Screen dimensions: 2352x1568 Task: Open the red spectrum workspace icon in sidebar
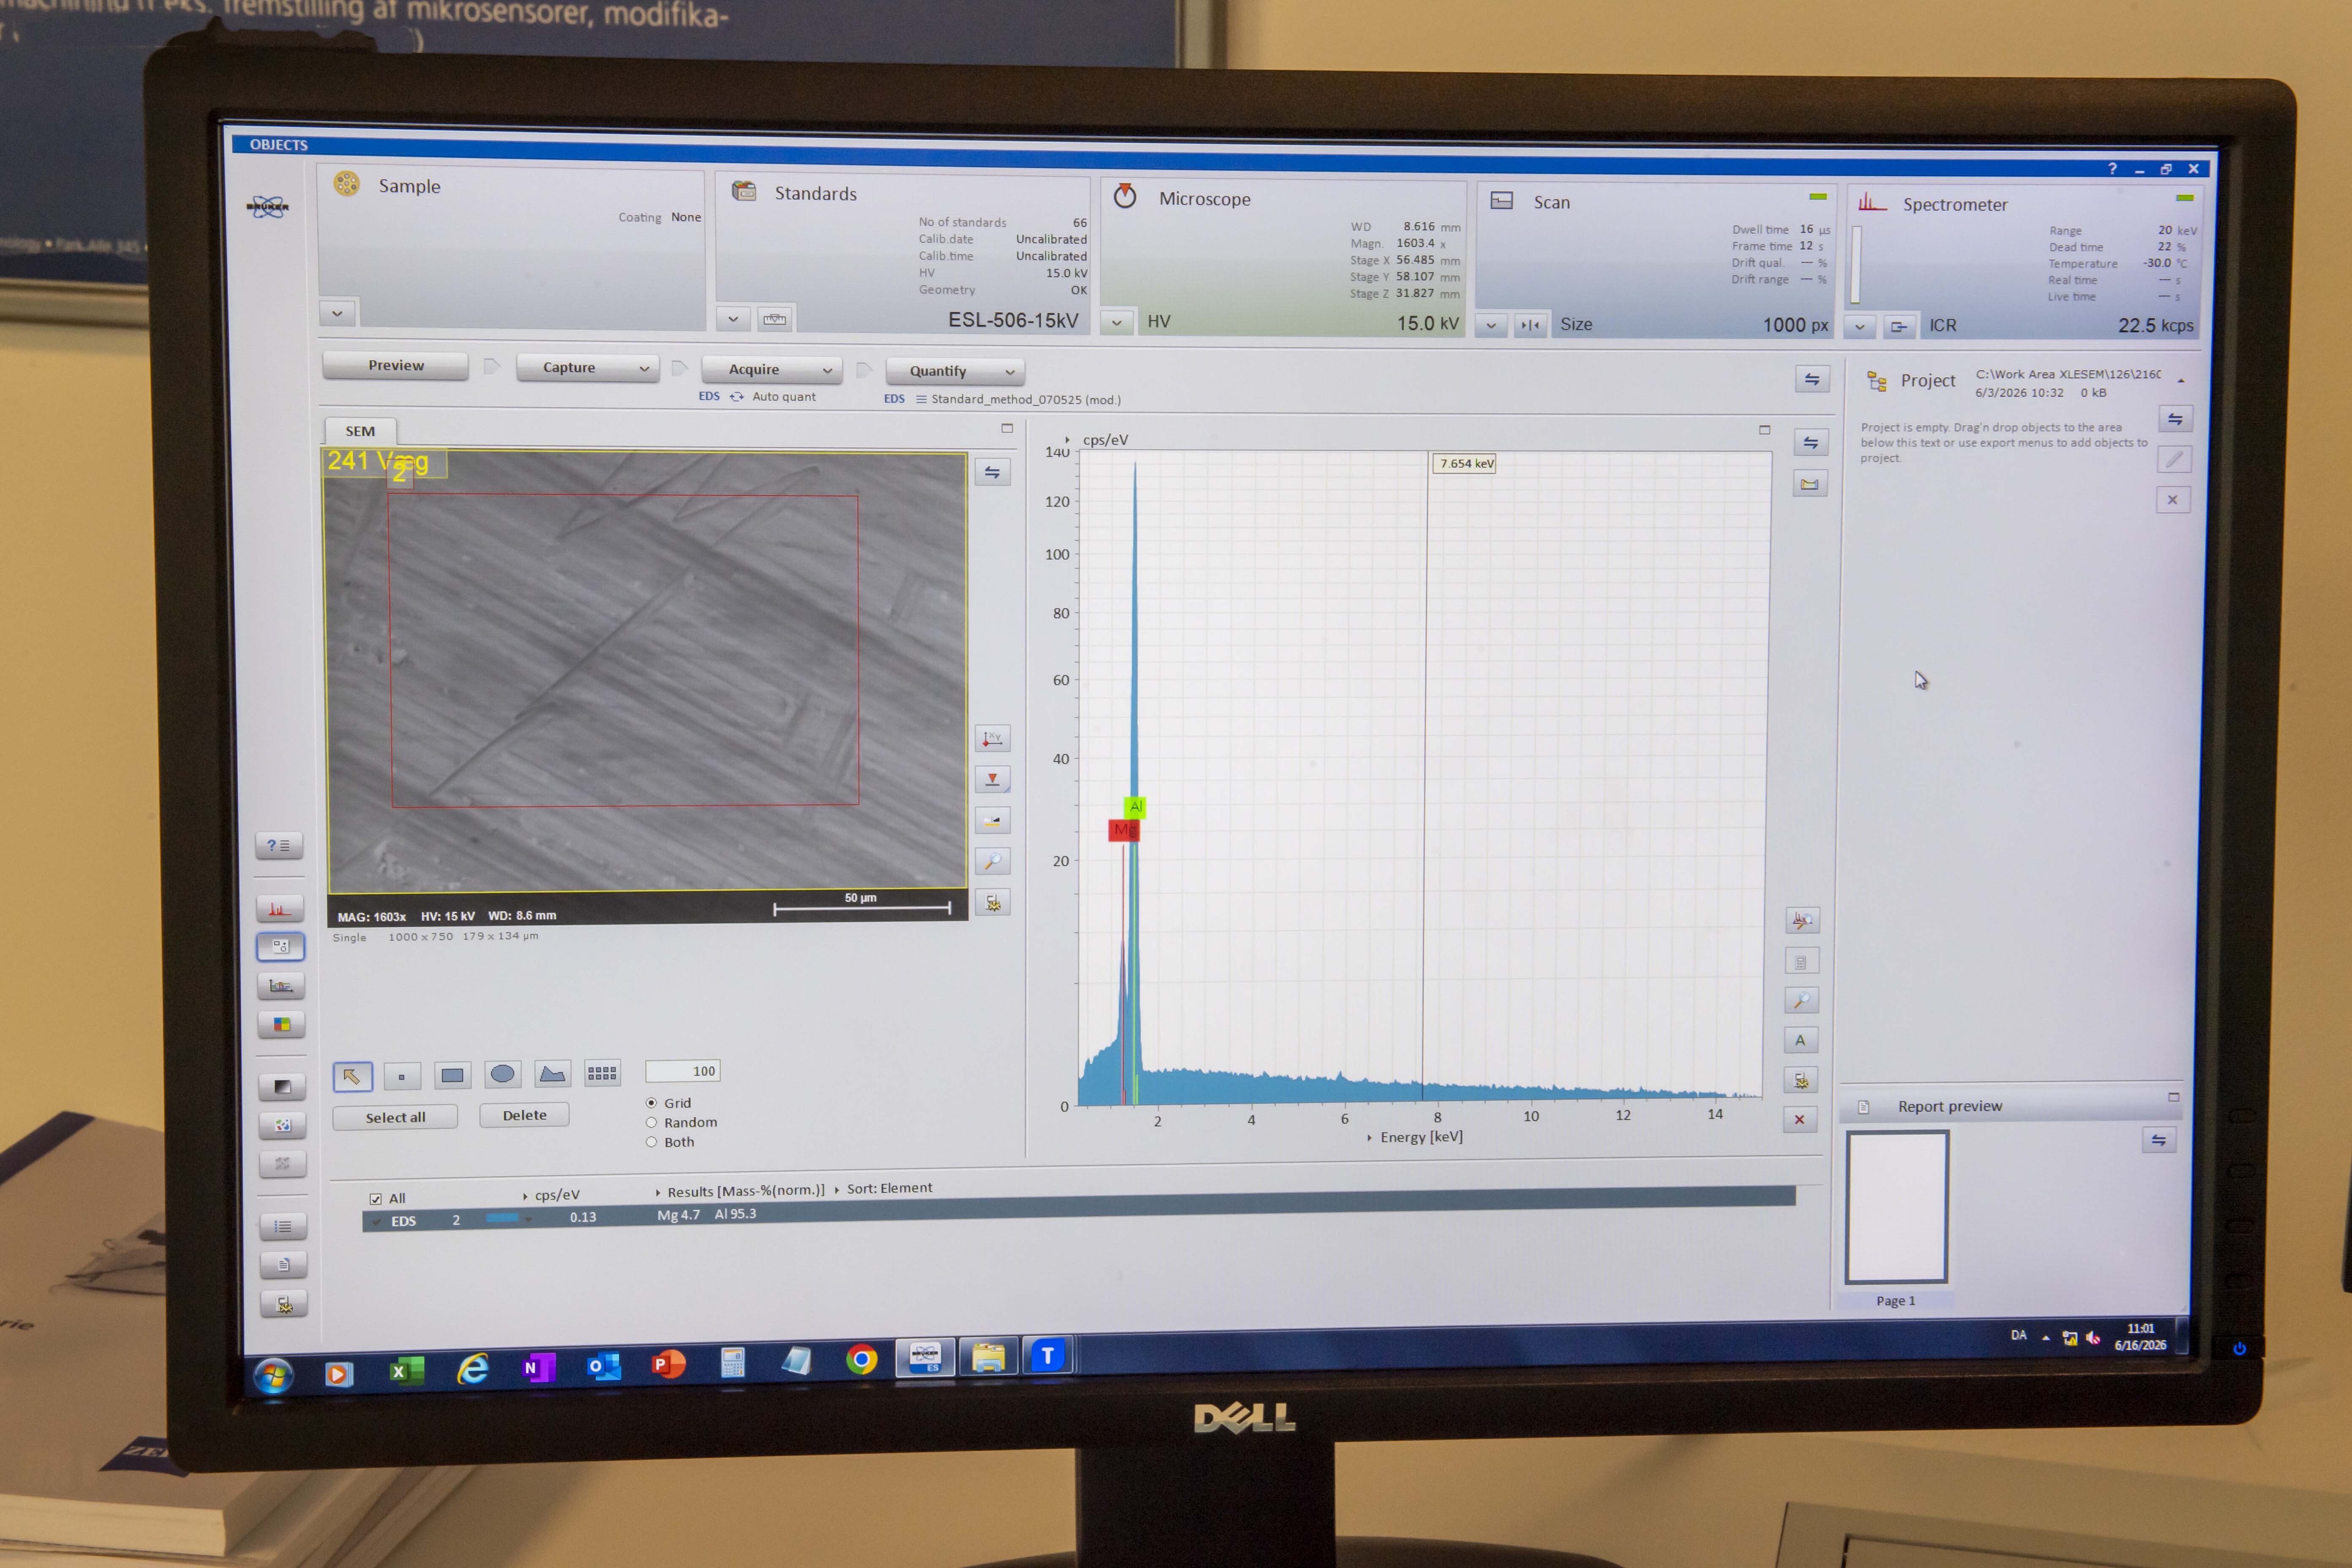tap(280, 908)
